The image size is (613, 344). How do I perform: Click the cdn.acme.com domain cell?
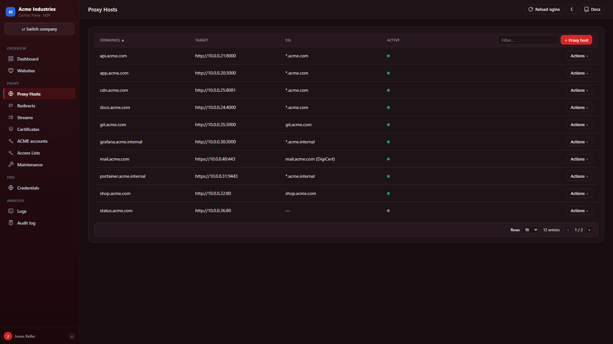point(114,90)
